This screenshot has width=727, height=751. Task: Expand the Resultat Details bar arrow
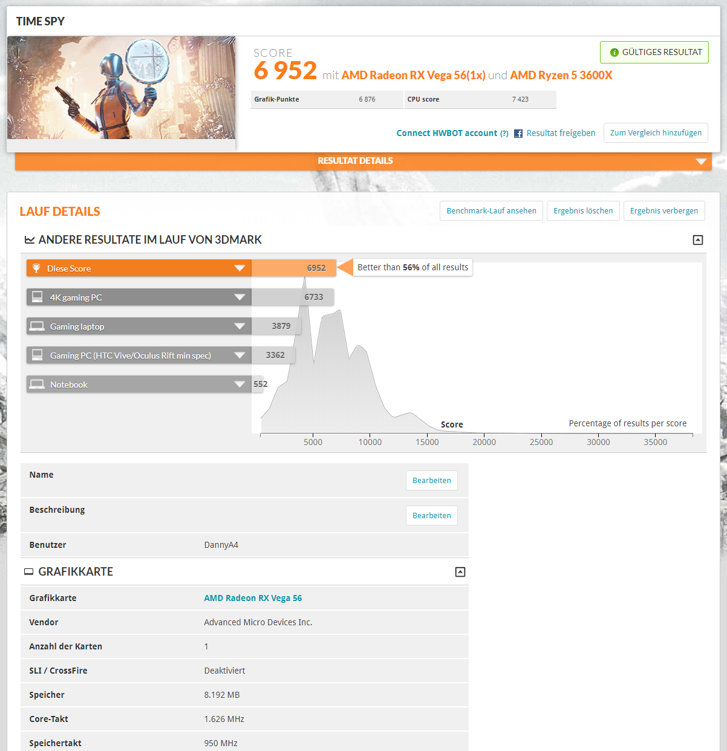click(701, 161)
